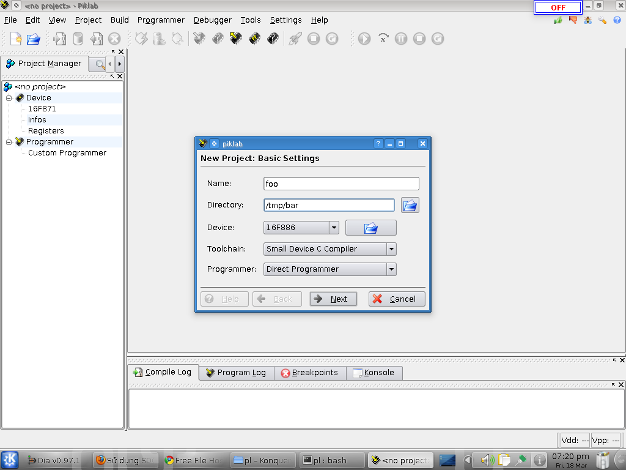Click the volume speaker tray icon
This screenshot has width=626, height=470.
[486, 460]
